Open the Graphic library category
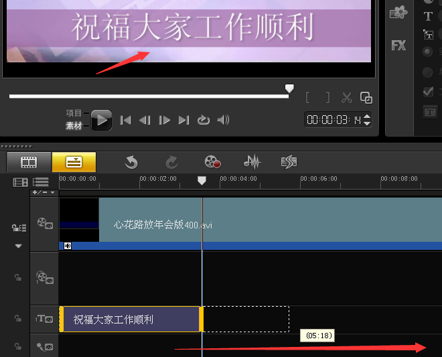The height and width of the screenshot is (357, 442). tap(398, 12)
